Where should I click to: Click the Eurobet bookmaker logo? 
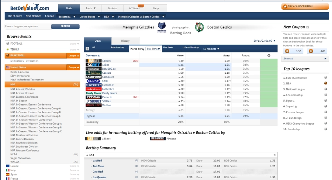93,85
